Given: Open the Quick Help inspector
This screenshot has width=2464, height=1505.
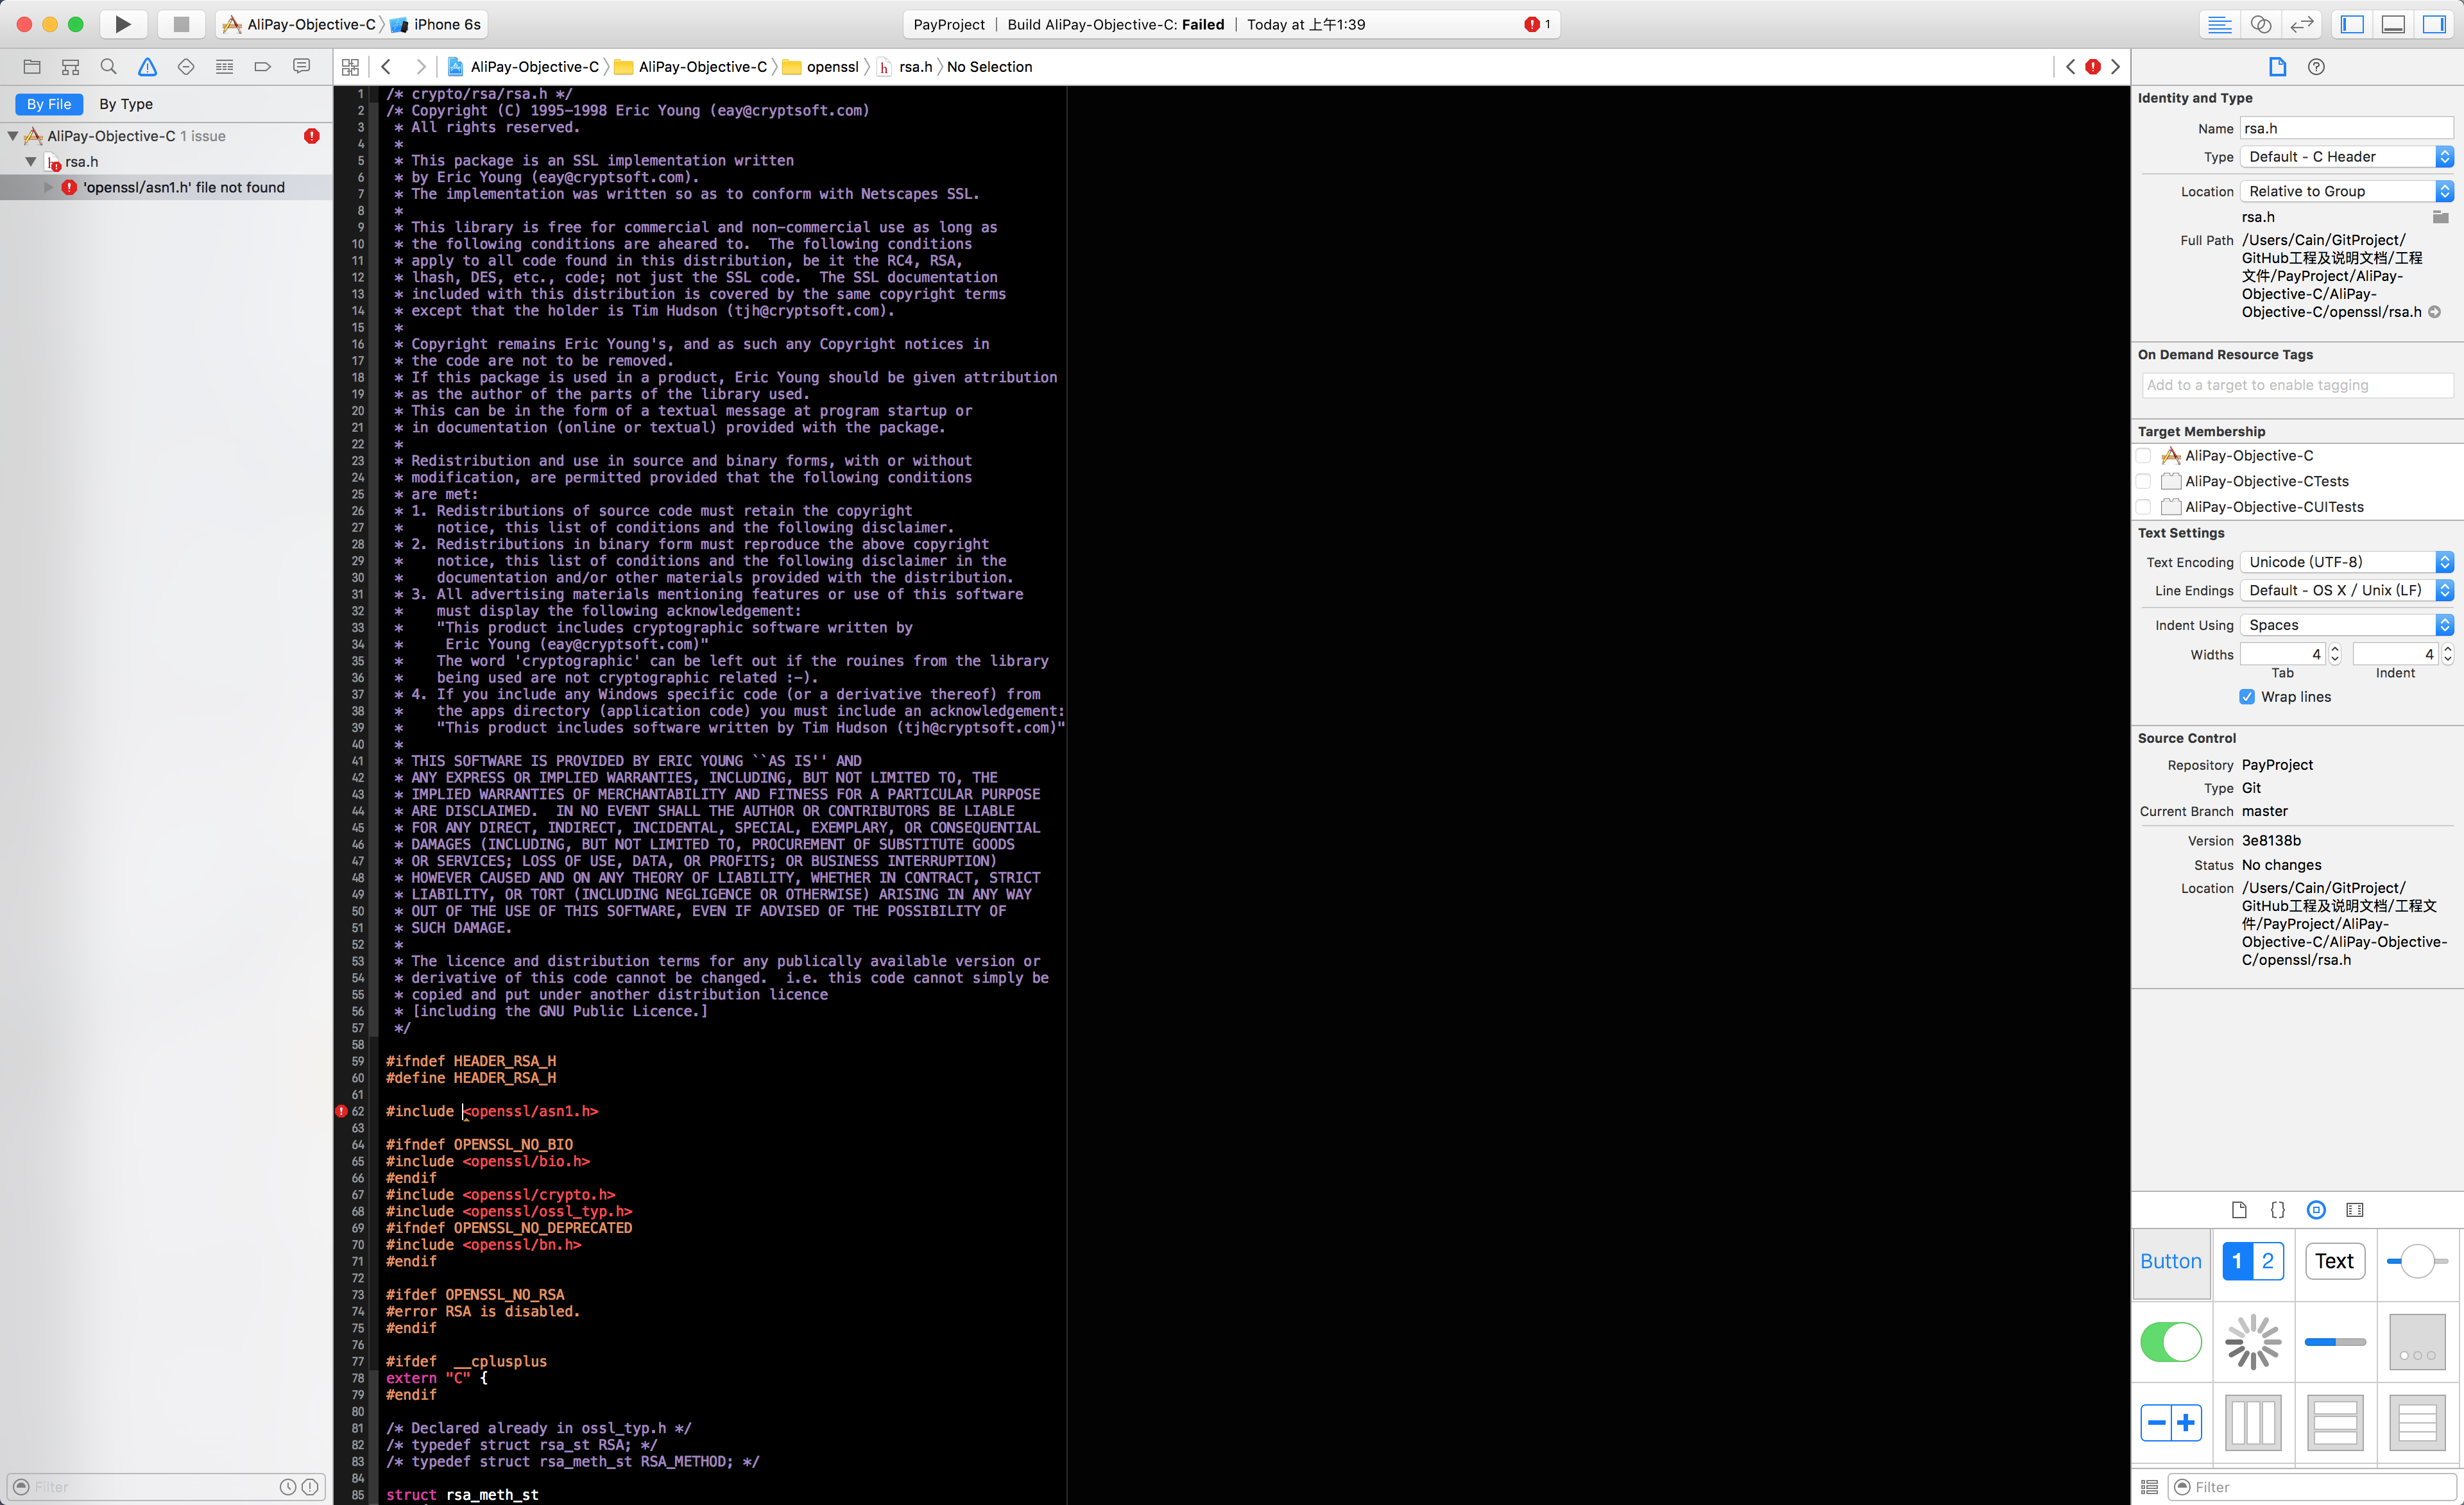Looking at the screenshot, I should (2316, 67).
